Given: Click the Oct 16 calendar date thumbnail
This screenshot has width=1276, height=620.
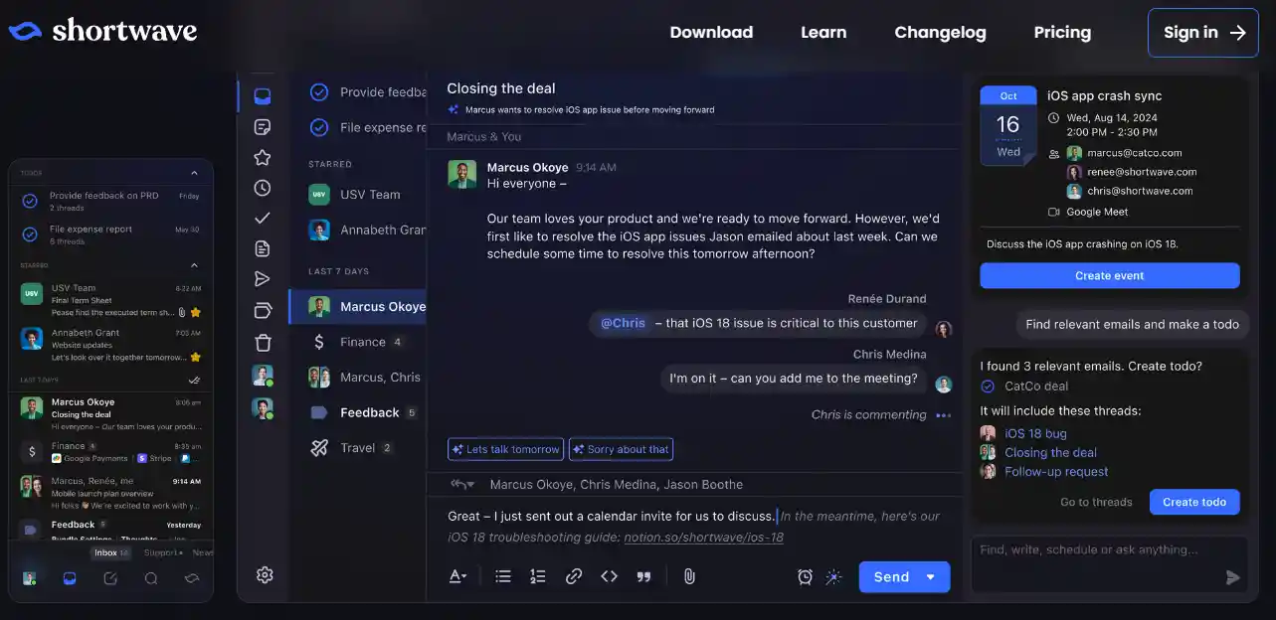Looking at the screenshot, I should (1008, 124).
